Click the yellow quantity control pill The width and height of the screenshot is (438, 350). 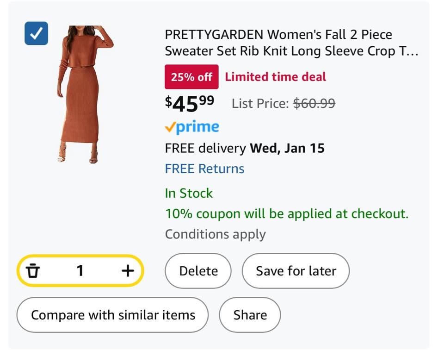(80, 271)
